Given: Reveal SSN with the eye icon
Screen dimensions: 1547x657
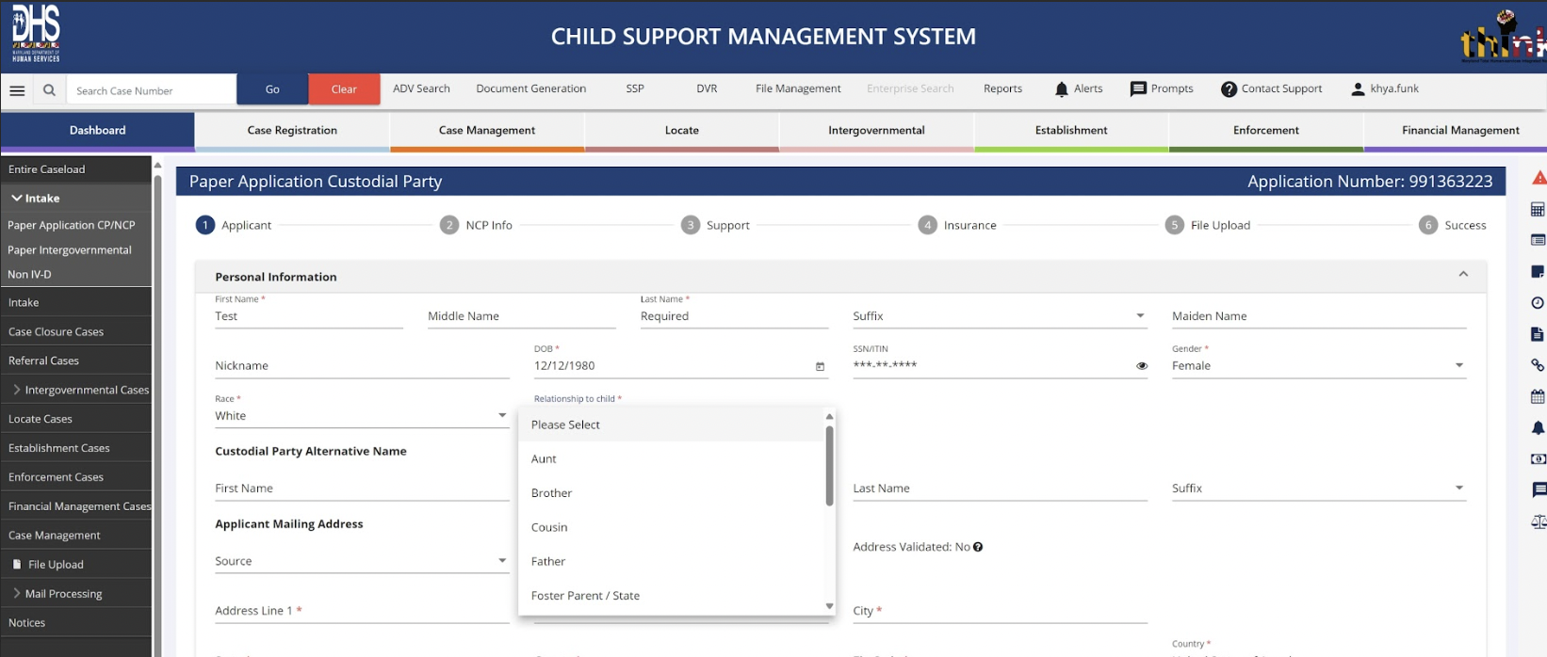Looking at the screenshot, I should pos(1142,366).
